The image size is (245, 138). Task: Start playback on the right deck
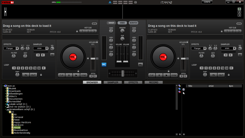(166, 75)
